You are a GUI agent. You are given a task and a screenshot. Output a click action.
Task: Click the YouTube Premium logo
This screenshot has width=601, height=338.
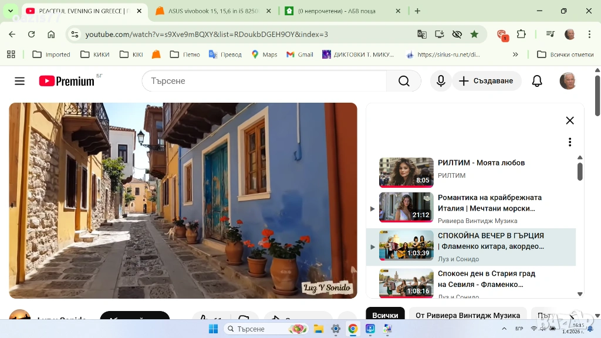66,81
